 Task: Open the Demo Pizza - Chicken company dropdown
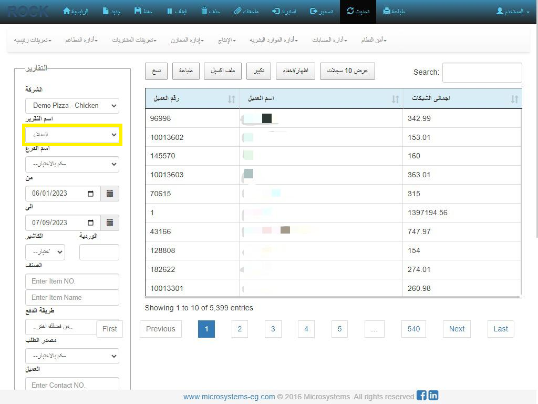coord(72,106)
